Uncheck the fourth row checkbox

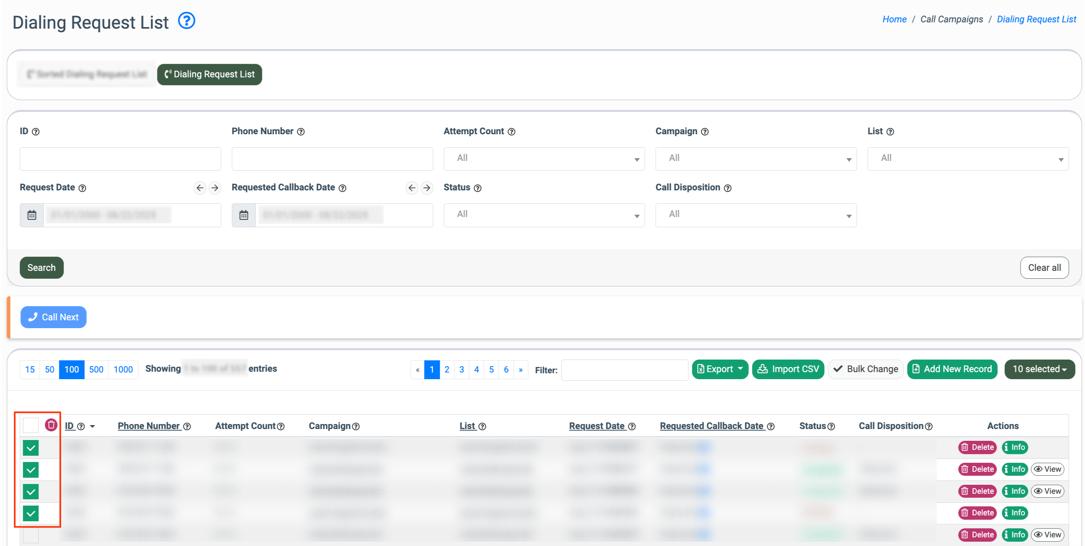pyautogui.click(x=31, y=513)
